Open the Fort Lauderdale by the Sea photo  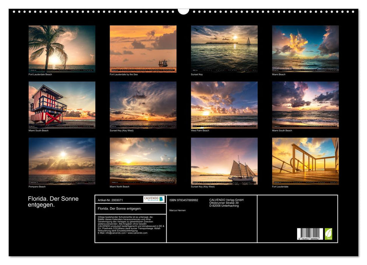point(142,49)
